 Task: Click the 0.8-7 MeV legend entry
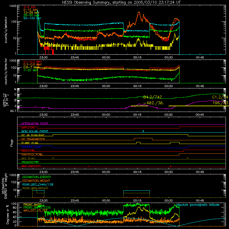pos(31,67)
